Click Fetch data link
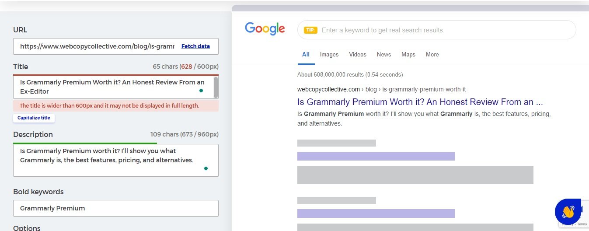 point(195,46)
